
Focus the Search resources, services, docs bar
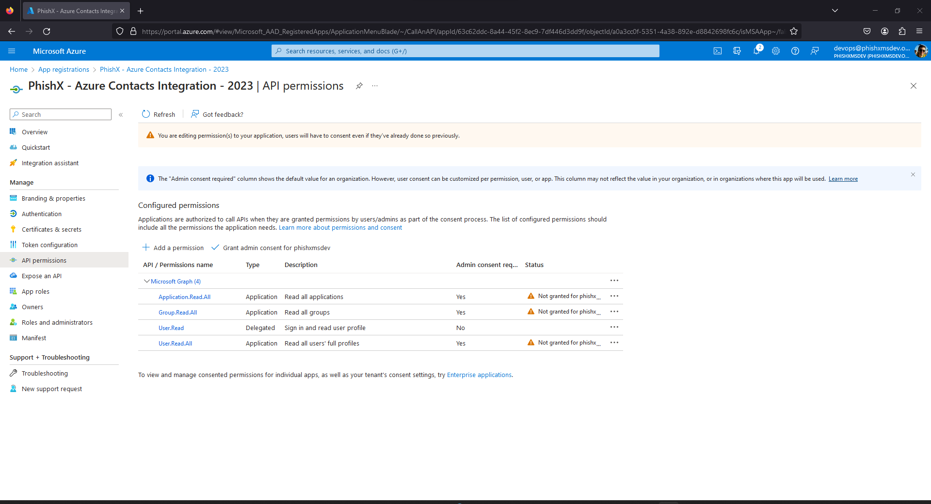click(x=465, y=51)
